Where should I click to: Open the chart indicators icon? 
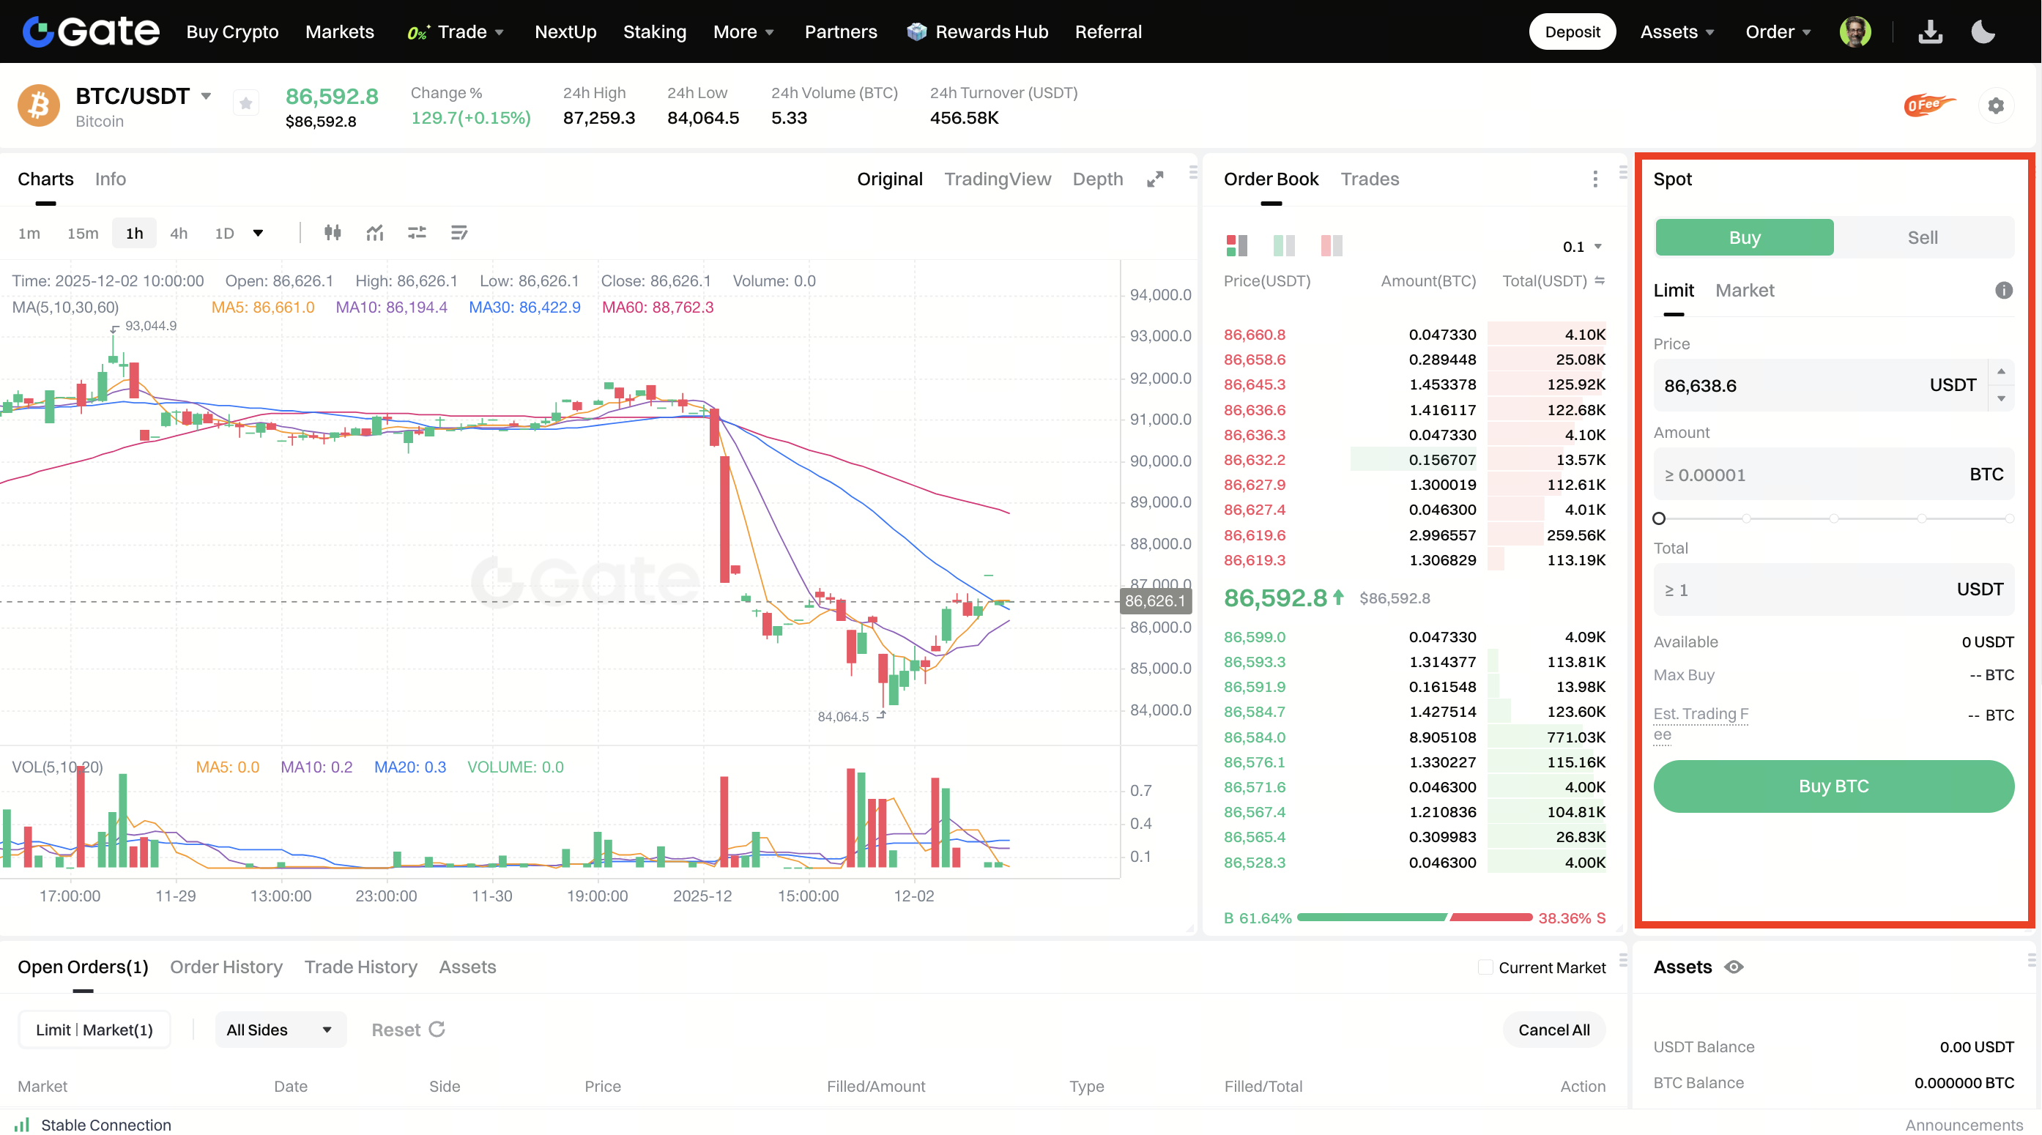pyautogui.click(x=375, y=233)
